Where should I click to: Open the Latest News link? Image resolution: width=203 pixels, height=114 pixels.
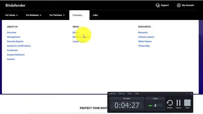coord(79,41)
